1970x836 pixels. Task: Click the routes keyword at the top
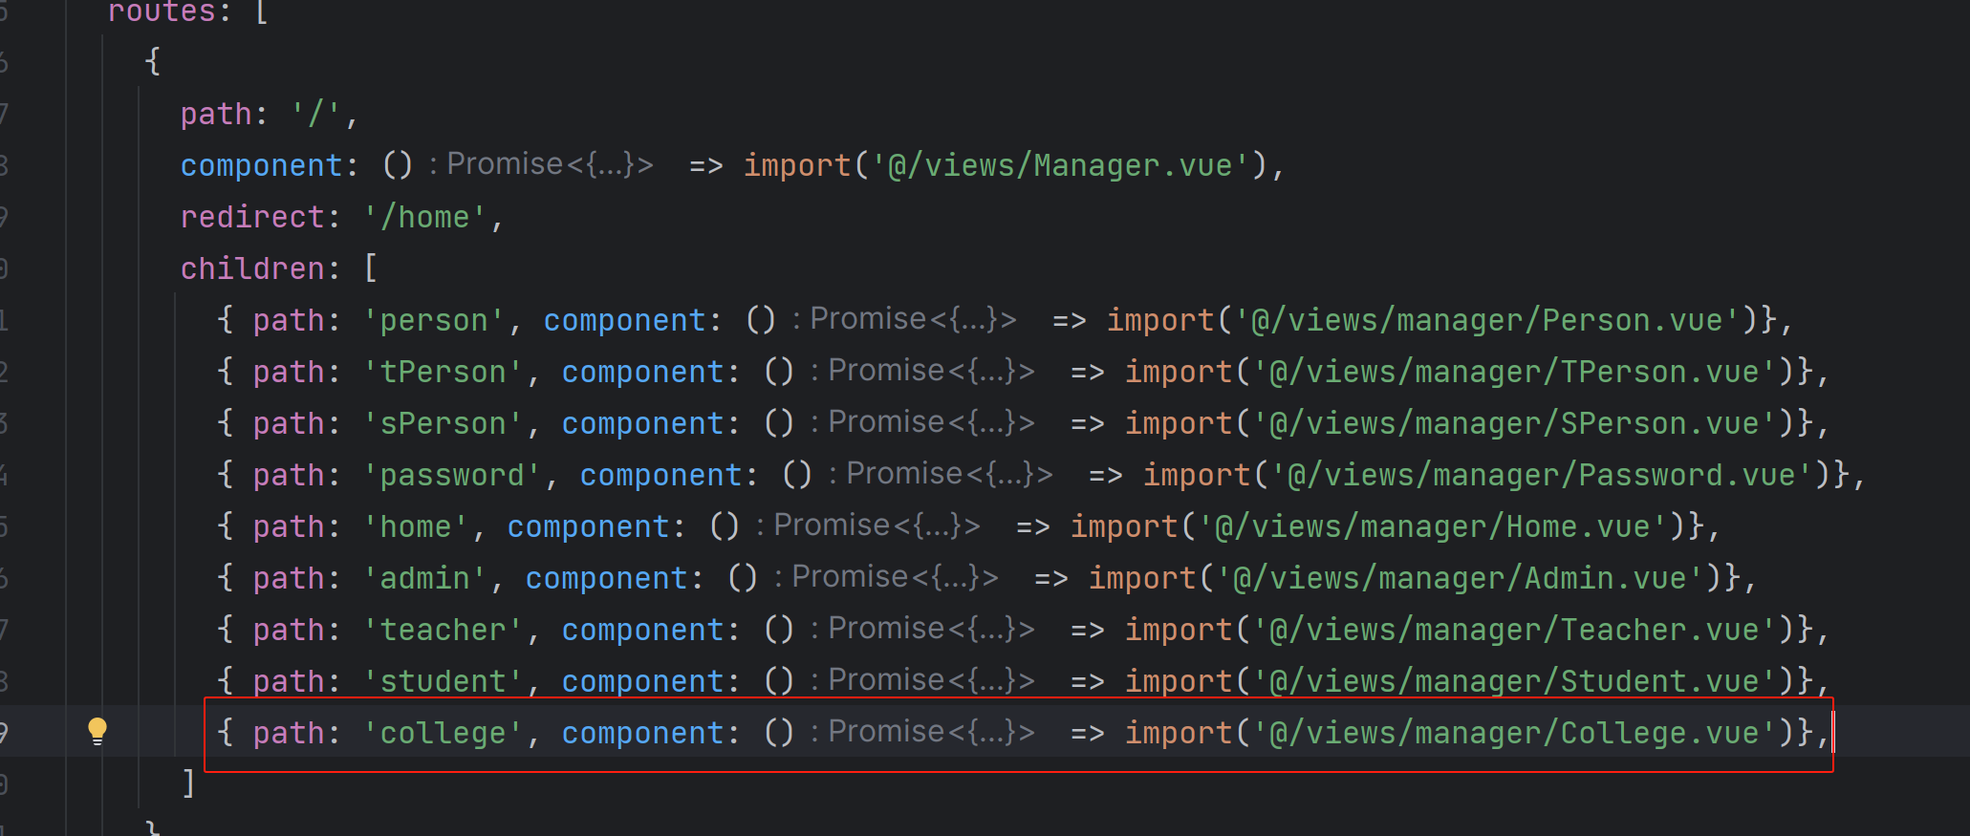(x=161, y=12)
